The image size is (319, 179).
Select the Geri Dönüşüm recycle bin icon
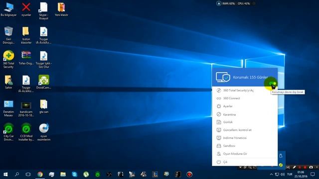point(8,35)
